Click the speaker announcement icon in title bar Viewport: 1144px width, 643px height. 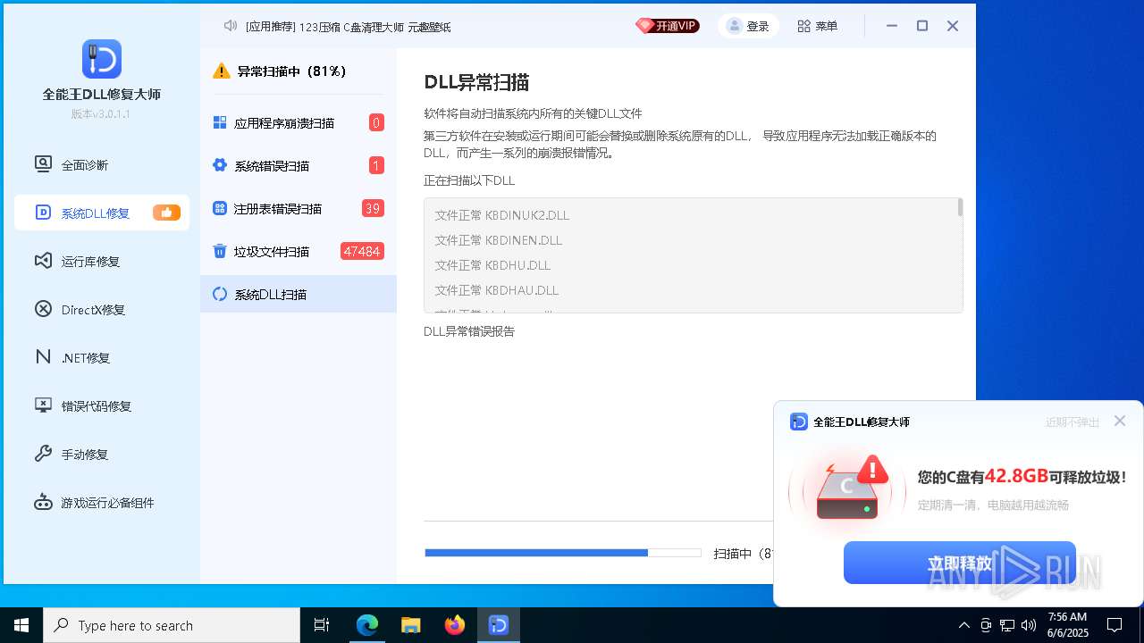click(231, 26)
